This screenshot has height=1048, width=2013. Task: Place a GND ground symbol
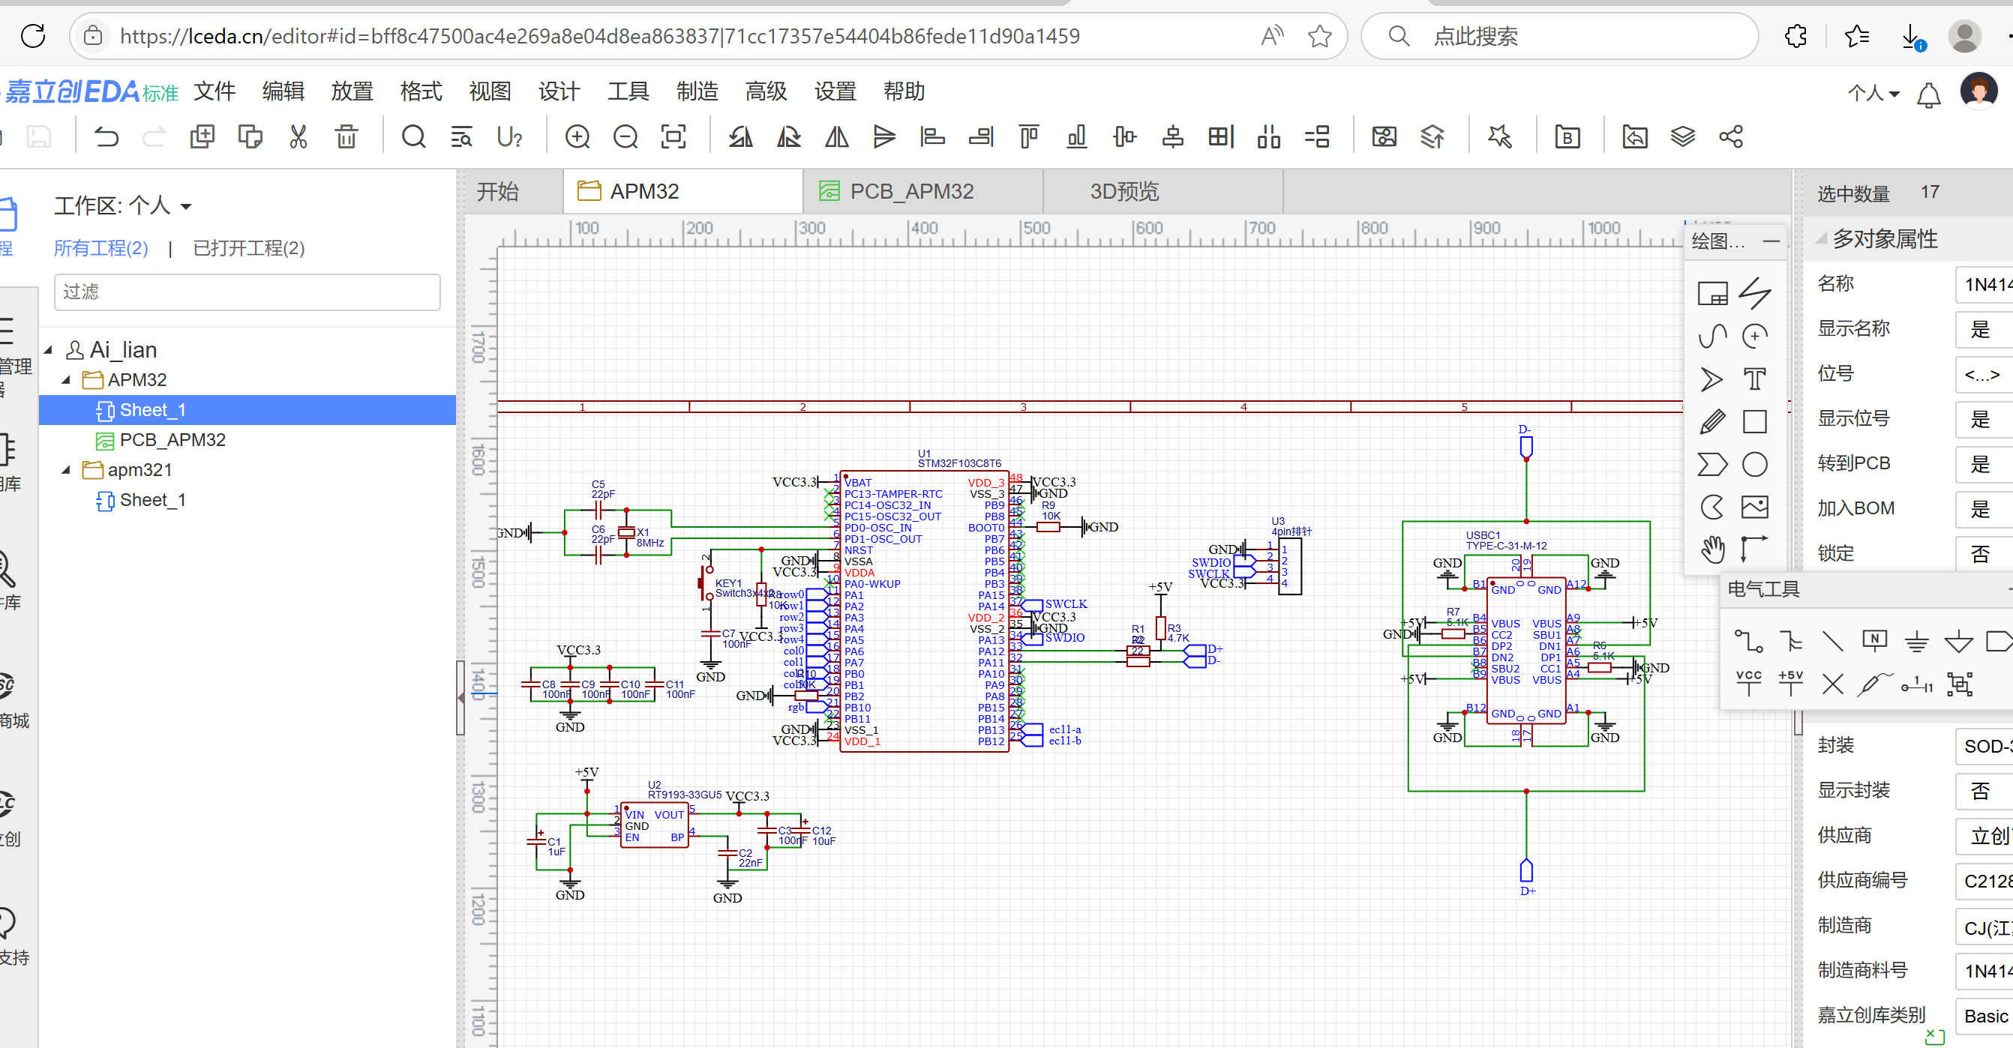click(1916, 642)
